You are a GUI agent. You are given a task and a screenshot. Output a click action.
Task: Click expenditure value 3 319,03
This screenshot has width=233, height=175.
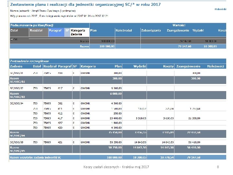click(141, 118)
